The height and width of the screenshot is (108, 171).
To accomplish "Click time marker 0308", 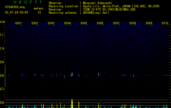I will 133,23.
